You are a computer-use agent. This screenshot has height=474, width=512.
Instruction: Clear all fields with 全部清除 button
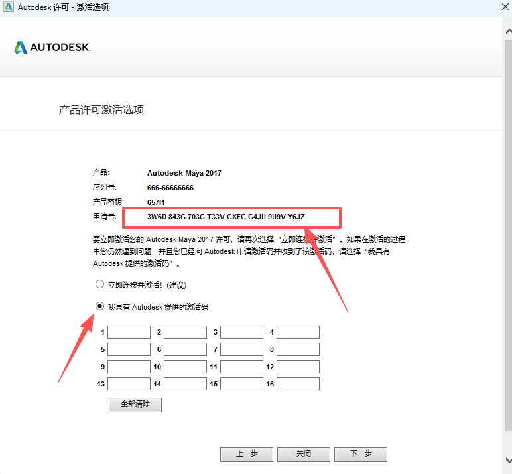(x=135, y=405)
